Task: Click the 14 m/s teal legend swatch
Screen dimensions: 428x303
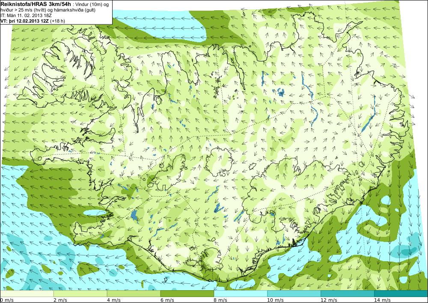Action: click(x=401, y=294)
